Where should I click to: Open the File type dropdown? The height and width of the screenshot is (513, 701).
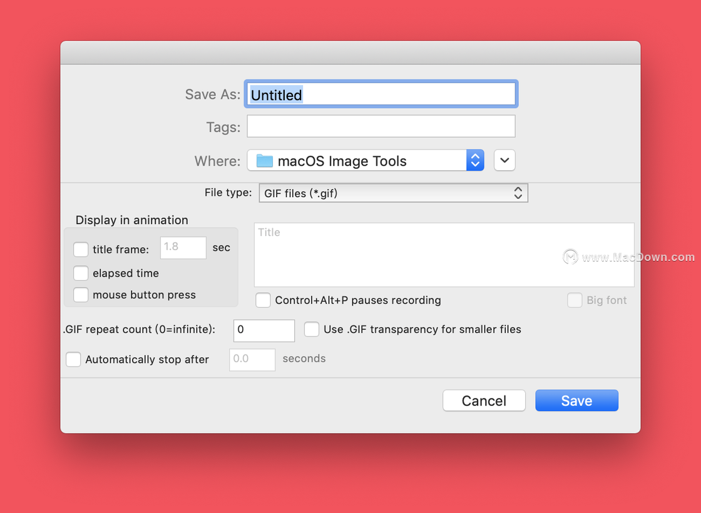pyautogui.click(x=394, y=193)
